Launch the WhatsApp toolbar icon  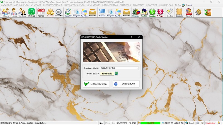[x=31, y=12]
